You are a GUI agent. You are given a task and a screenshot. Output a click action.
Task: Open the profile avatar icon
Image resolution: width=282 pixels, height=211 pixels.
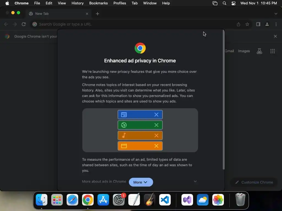click(x=267, y=24)
